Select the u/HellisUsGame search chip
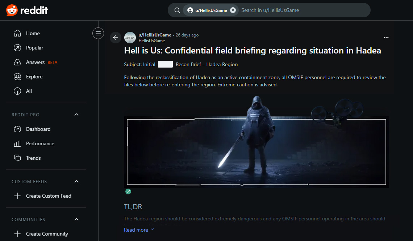The image size is (413, 241). [211, 10]
